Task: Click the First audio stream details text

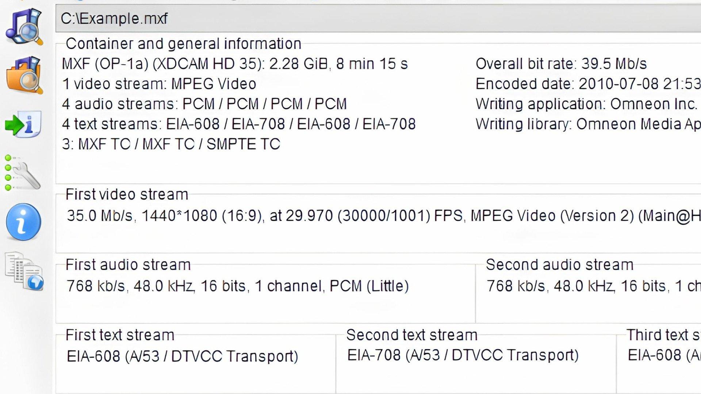Action: 238,286
